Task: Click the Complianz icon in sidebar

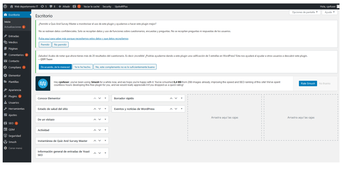Action: tap(6, 67)
